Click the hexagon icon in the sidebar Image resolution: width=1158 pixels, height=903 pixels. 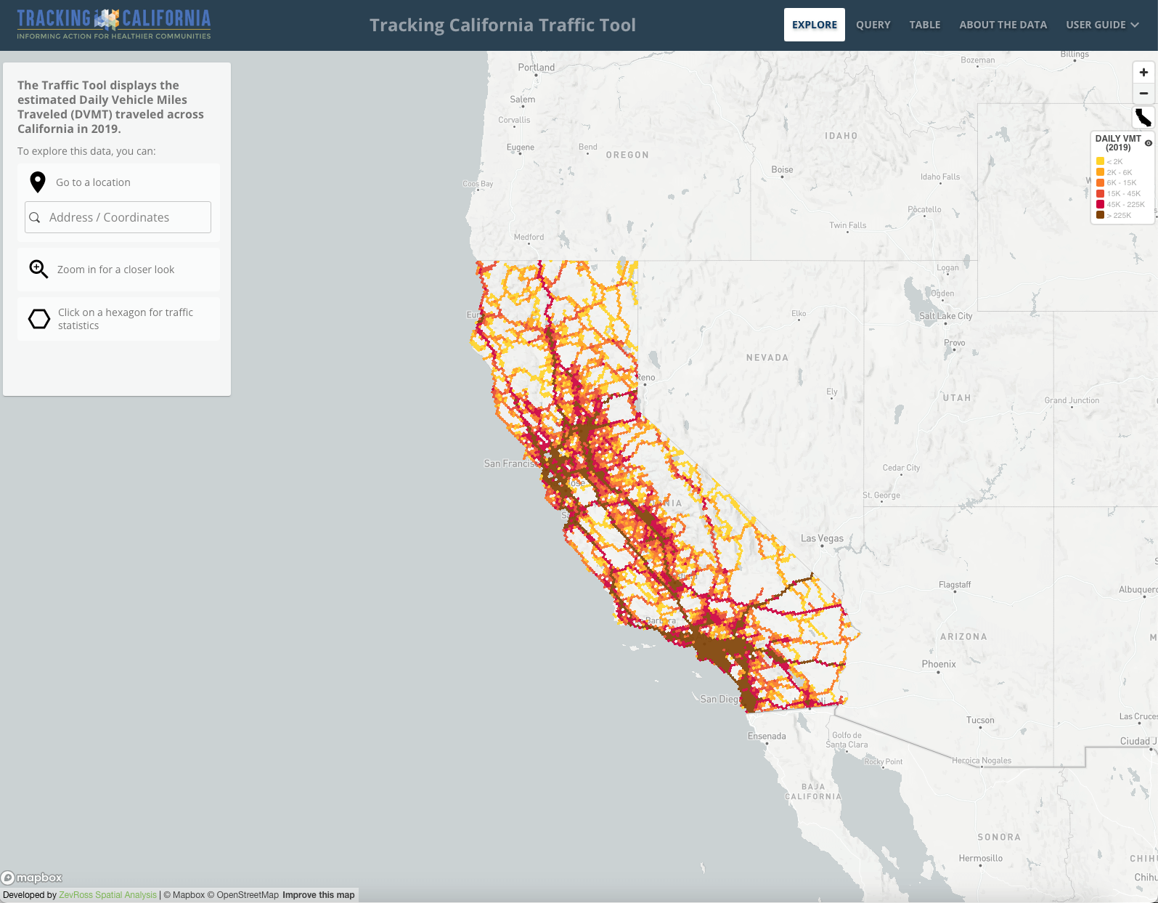38,319
